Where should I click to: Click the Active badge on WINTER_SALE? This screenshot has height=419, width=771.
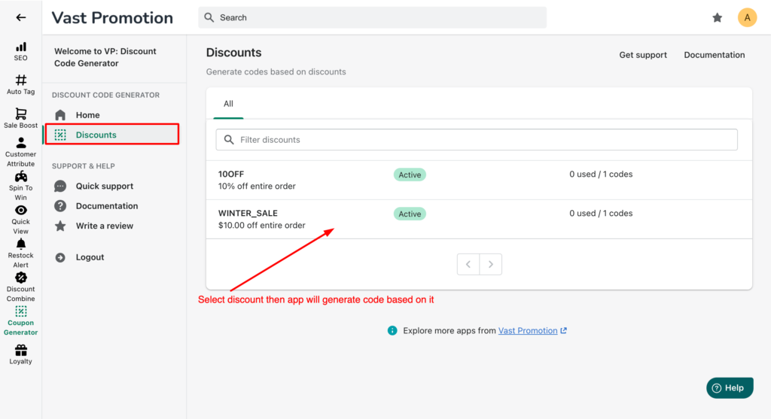pos(410,214)
